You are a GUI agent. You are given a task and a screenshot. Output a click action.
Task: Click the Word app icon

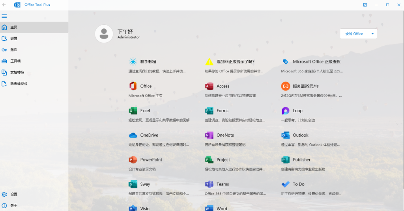tap(209, 208)
